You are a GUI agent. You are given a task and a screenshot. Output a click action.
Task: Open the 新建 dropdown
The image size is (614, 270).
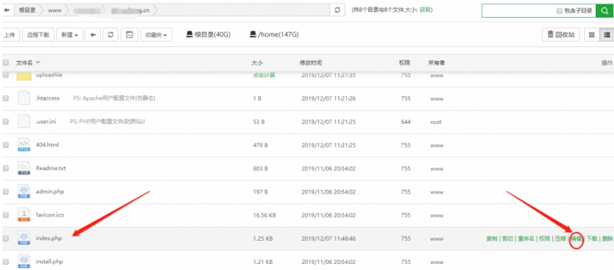point(69,35)
